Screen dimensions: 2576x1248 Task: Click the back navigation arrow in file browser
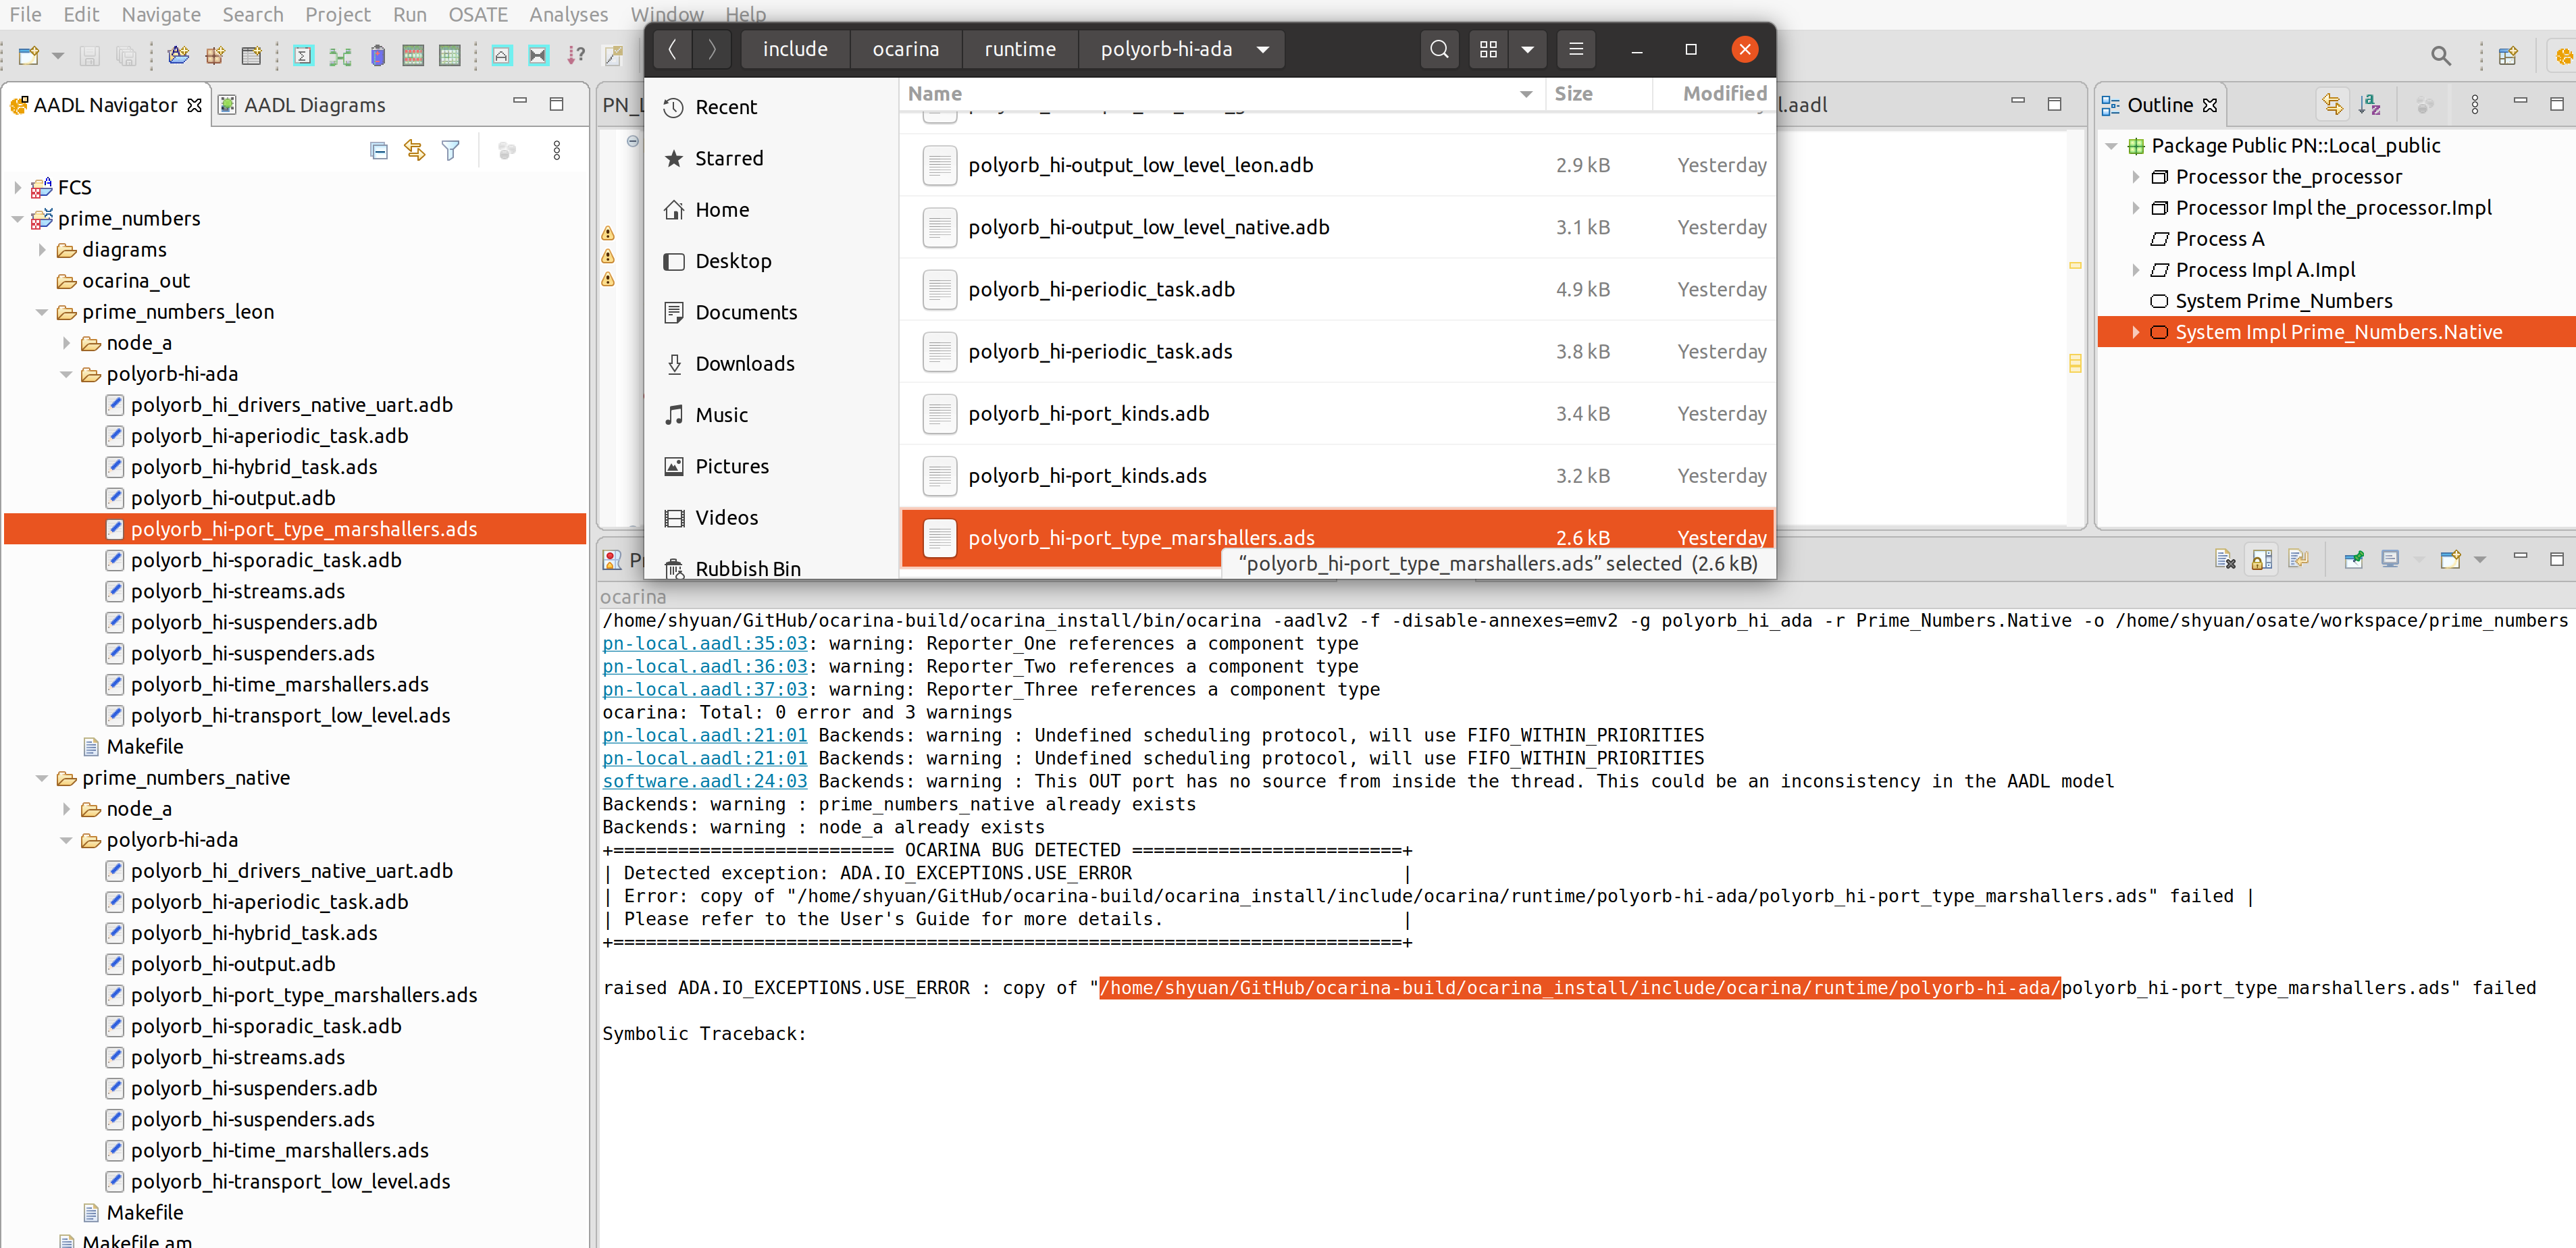[673, 48]
